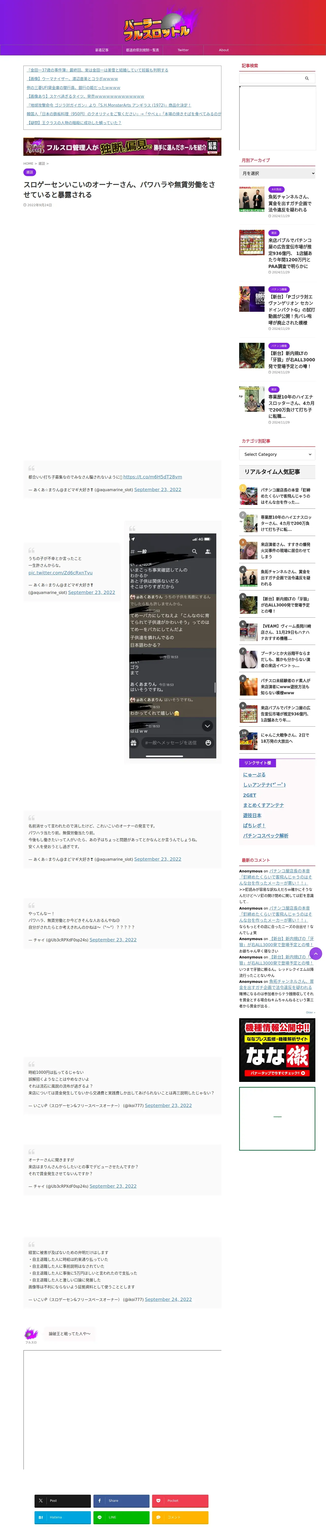The height and width of the screenshot is (1527, 326).
Task: Open the 金田一37歳の事件簿 link
Action: click(x=98, y=70)
